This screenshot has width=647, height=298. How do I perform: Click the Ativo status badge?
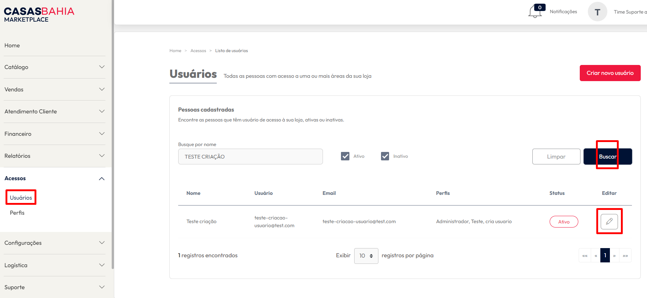point(564,222)
